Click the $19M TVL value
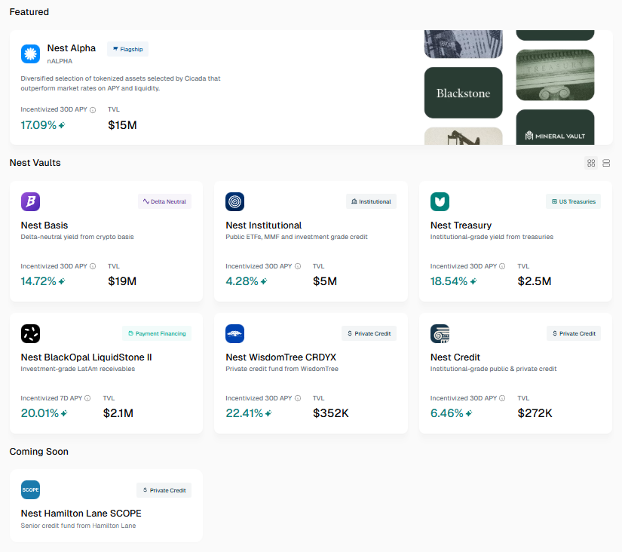The height and width of the screenshot is (552, 622). (x=122, y=281)
